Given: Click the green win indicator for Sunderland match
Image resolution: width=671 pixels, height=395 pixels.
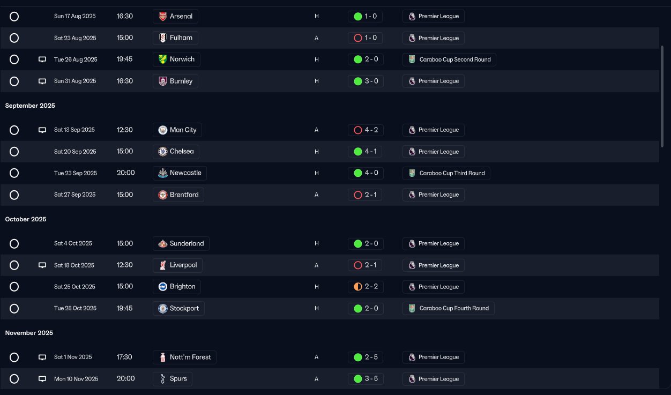Looking at the screenshot, I should click(358, 243).
